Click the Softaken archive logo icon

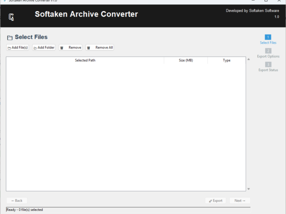[11, 17]
